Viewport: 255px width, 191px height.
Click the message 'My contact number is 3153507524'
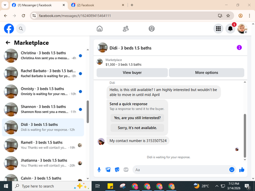(x=138, y=141)
